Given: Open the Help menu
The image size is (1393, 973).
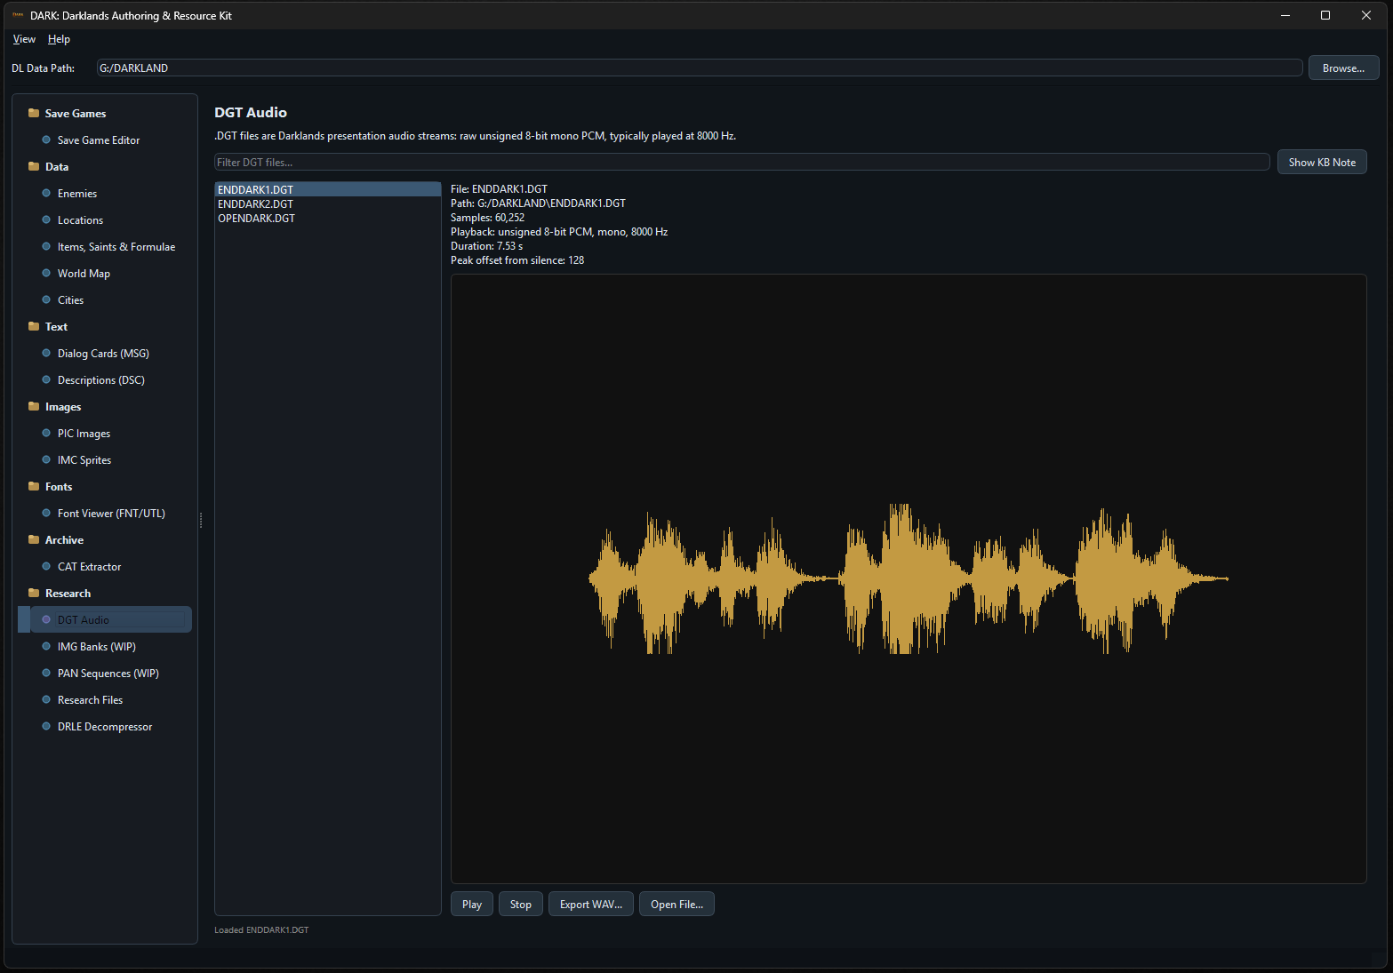Looking at the screenshot, I should pos(59,39).
